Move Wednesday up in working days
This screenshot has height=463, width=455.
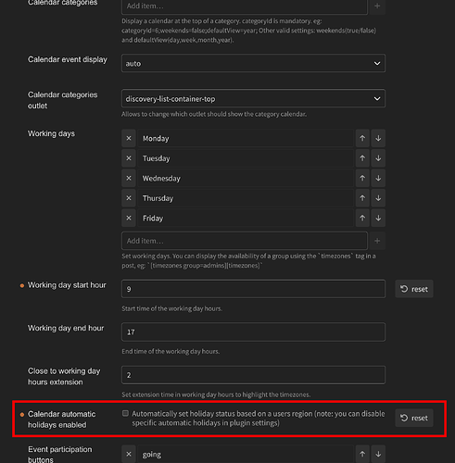[362, 178]
